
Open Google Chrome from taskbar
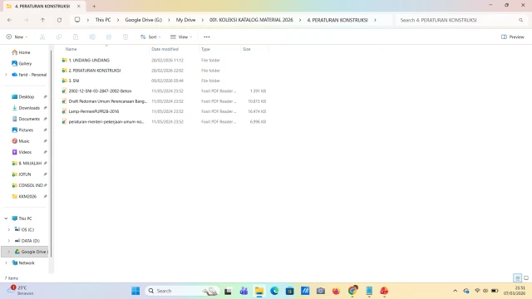coord(352,291)
